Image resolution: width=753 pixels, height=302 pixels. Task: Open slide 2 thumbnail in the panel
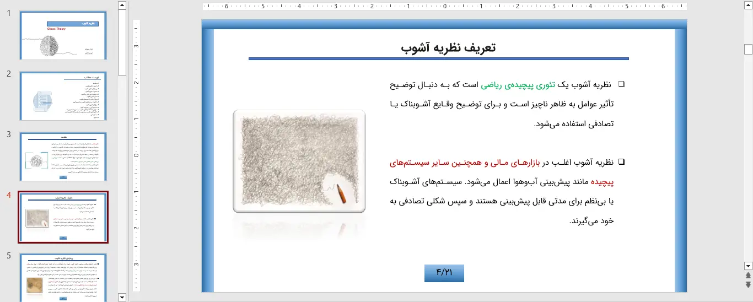point(63,96)
